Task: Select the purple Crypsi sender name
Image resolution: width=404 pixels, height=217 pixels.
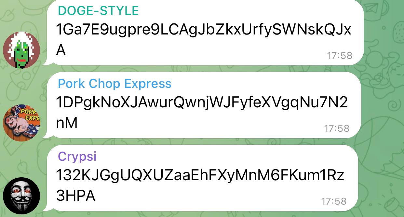Action: point(77,157)
